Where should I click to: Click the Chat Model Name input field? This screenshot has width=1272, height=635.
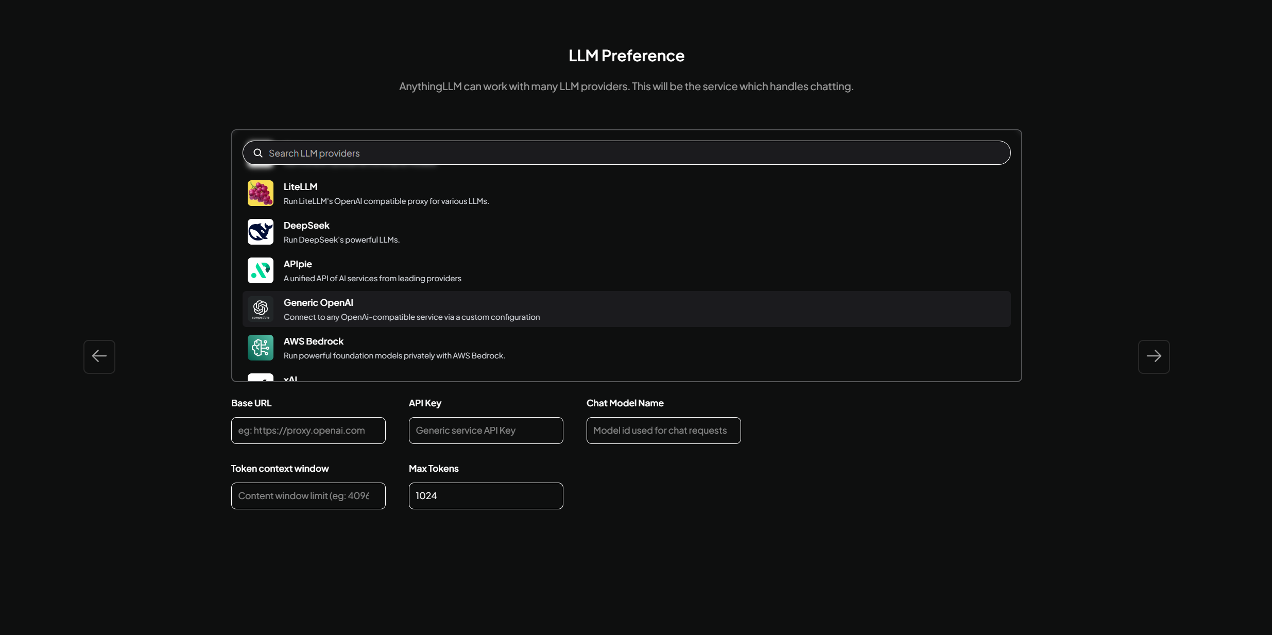663,431
